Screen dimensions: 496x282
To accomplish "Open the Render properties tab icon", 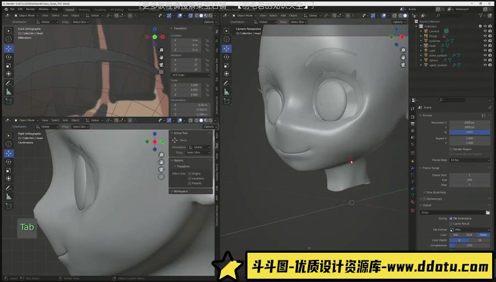I will click(x=412, y=117).
